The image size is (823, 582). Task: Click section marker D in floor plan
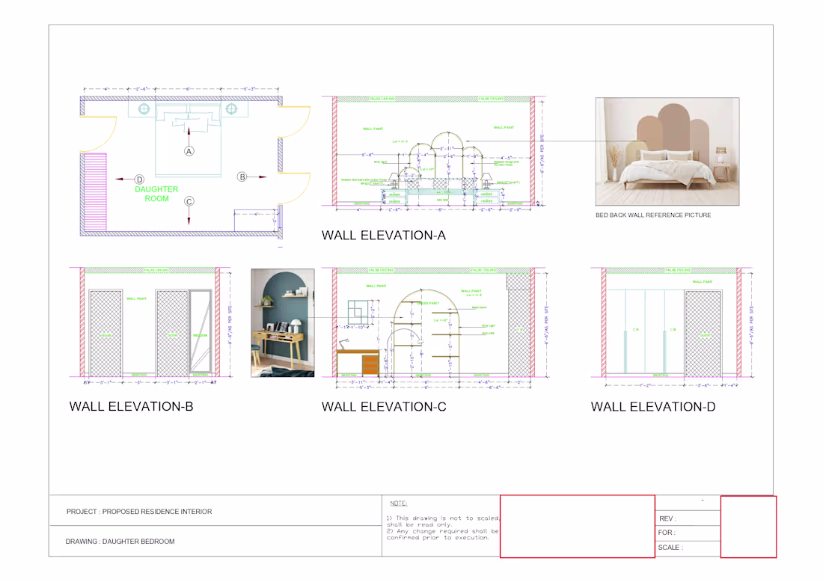[x=139, y=180]
